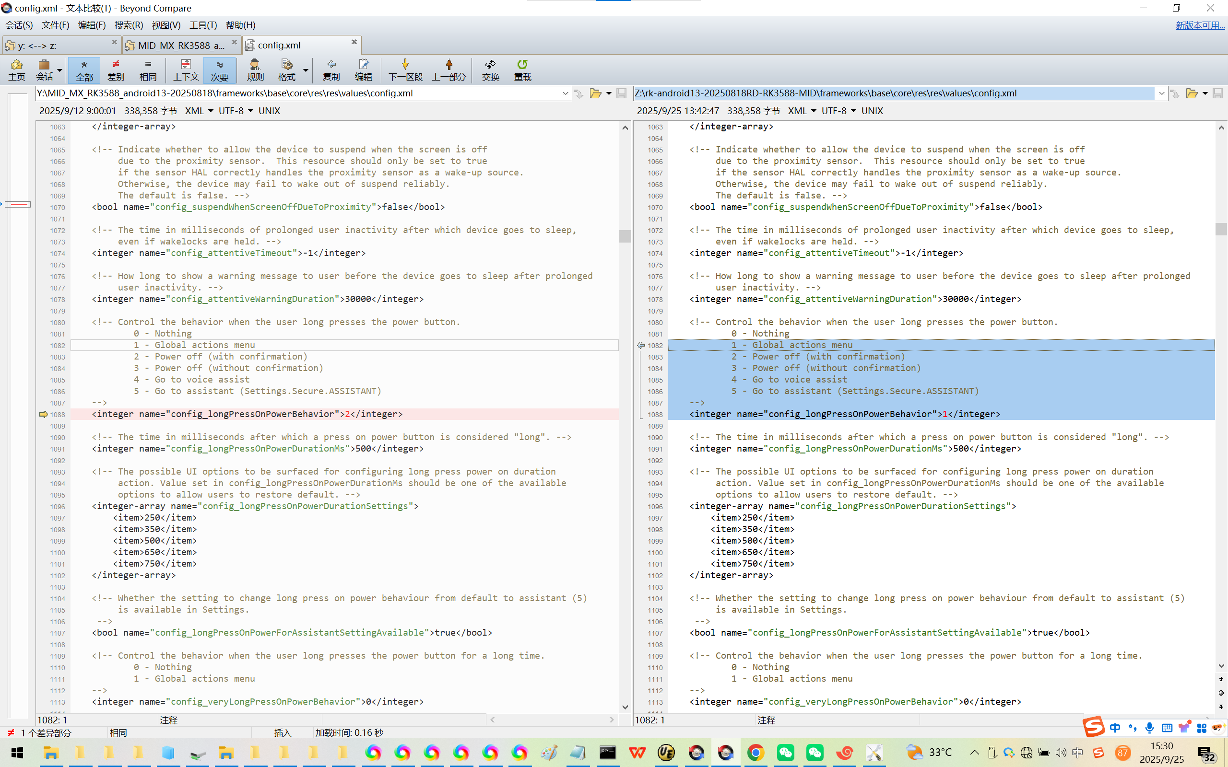Open the 搜索(R) menu
Image resolution: width=1228 pixels, height=767 pixels.
click(129, 25)
